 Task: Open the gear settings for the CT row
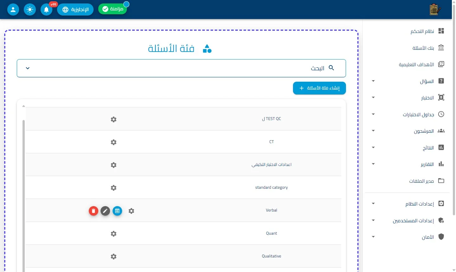(x=114, y=142)
